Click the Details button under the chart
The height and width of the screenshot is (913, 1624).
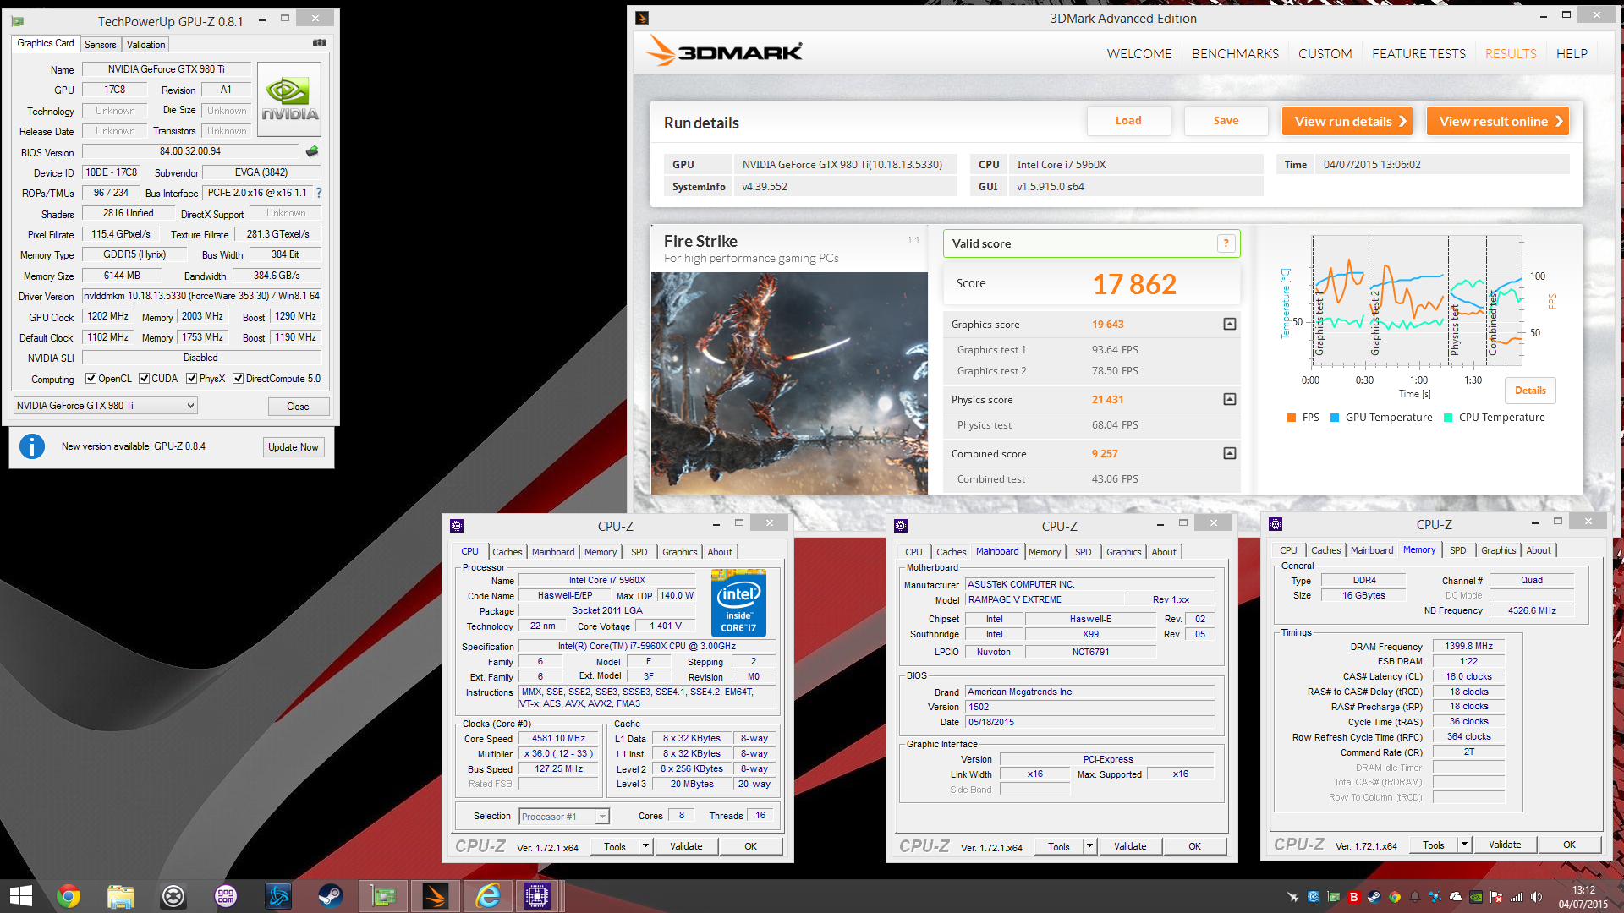point(1530,390)
